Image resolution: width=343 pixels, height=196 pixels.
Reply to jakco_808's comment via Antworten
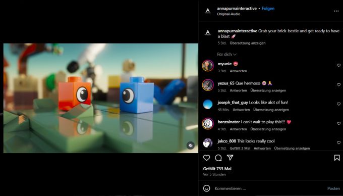pos(262,148)
